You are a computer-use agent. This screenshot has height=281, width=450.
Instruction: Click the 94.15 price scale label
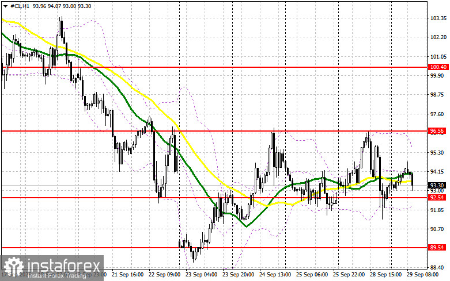(x=437, y=172)
